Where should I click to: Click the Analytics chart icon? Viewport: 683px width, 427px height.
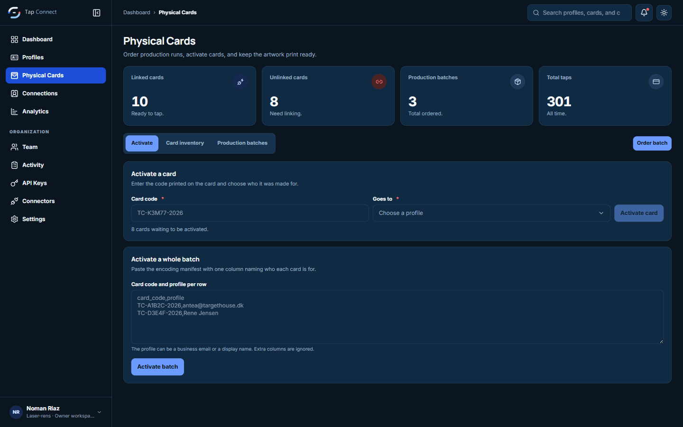click(15, 111)
